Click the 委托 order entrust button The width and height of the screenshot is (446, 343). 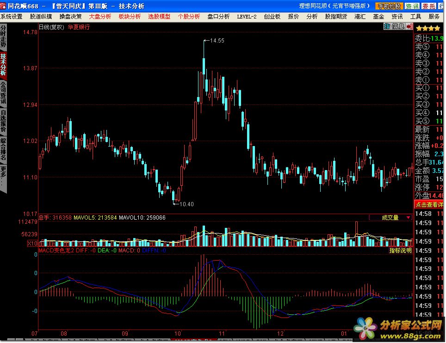(x=428, y=6)
